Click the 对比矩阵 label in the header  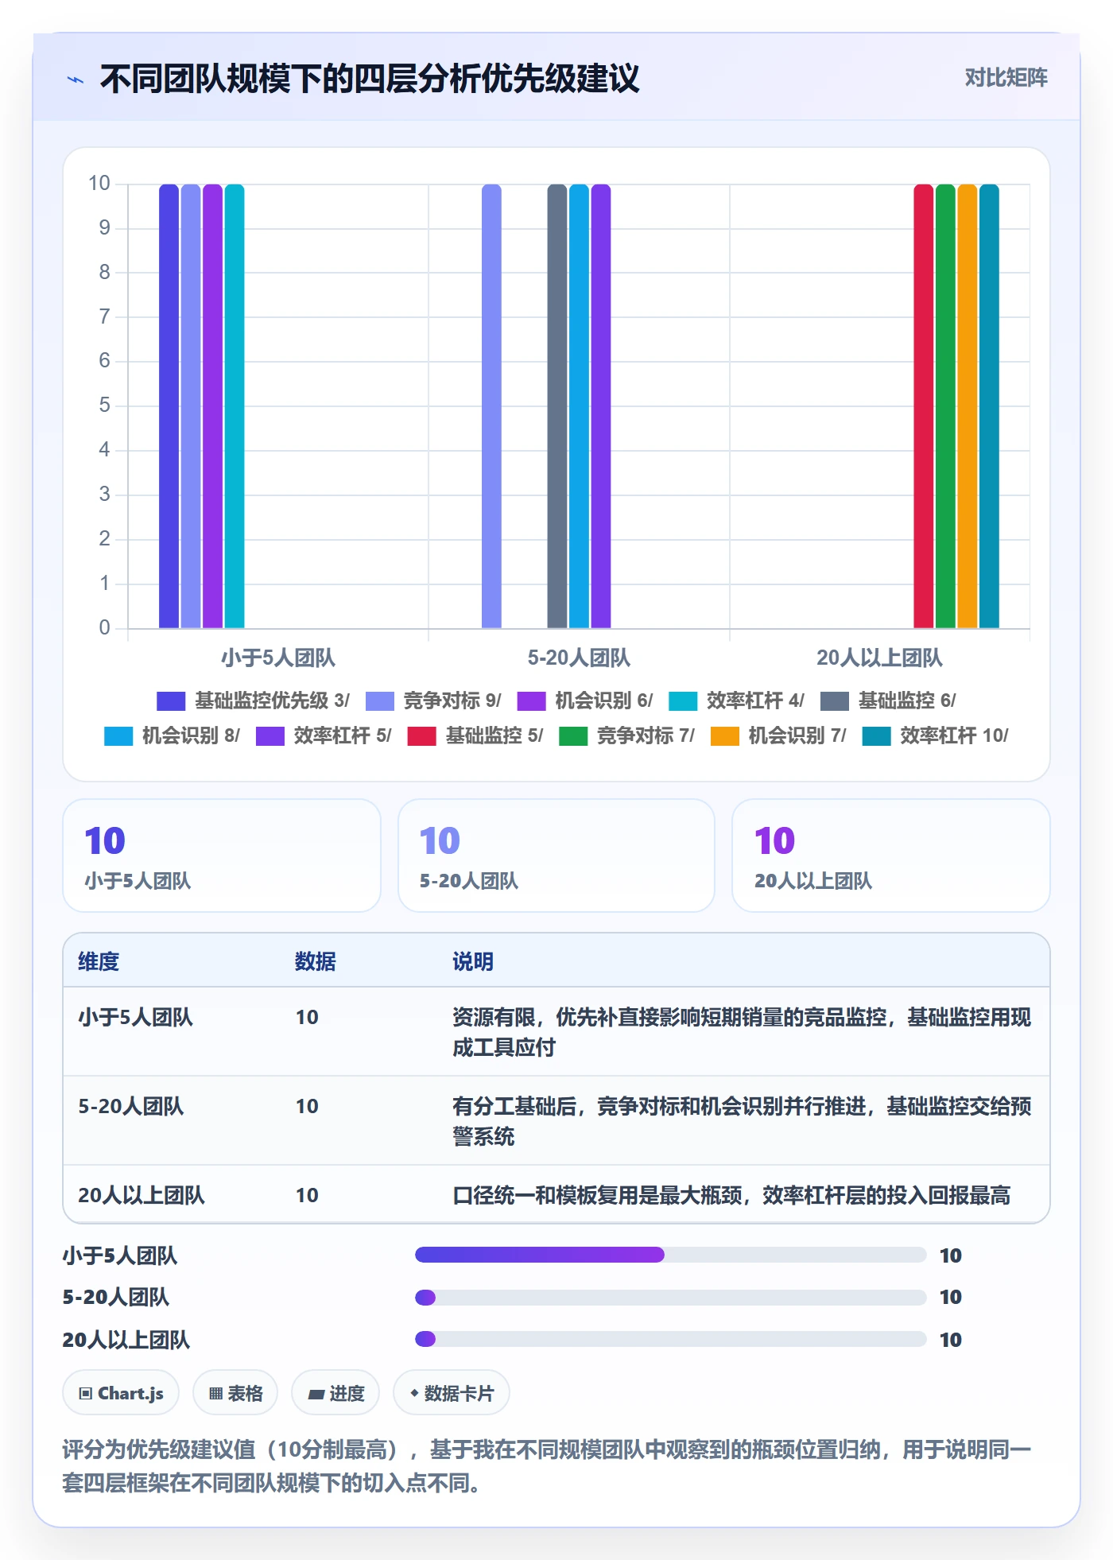(x=1006, y=78)
